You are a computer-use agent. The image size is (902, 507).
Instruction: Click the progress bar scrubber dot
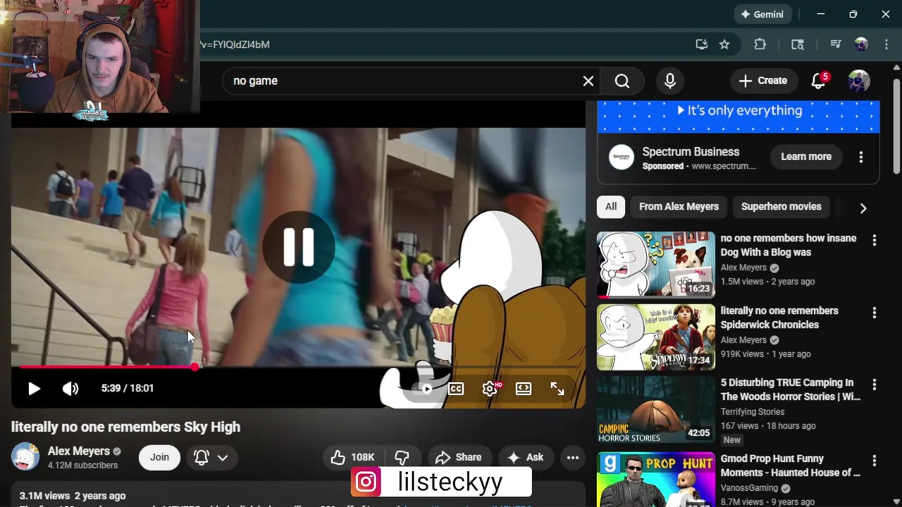[x=194, y=367]
